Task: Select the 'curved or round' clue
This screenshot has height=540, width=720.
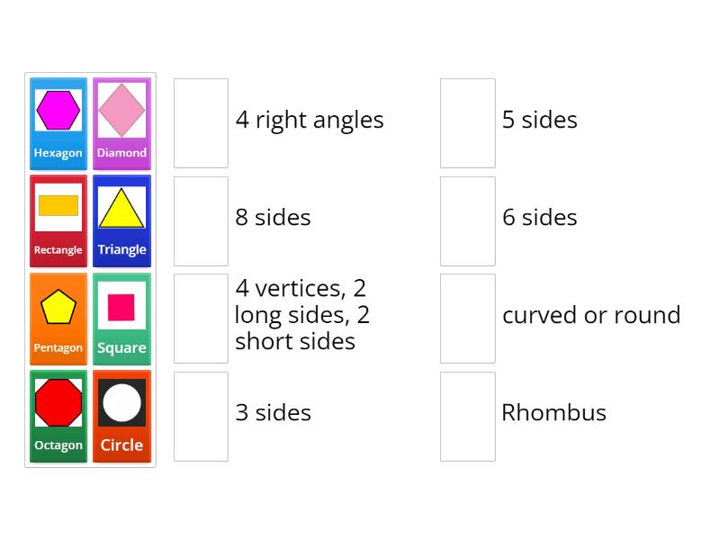Action: point(591,315)
